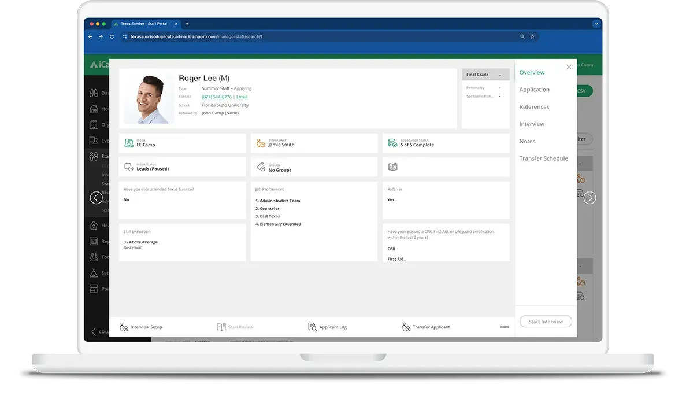Screen dimensions: 686x399
Task: Click the browser zoom magnifier icon
Action: (x=522, y=37)
